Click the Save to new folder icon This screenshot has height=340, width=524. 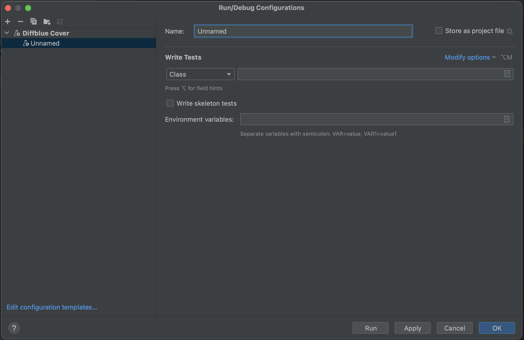point(47,22)
